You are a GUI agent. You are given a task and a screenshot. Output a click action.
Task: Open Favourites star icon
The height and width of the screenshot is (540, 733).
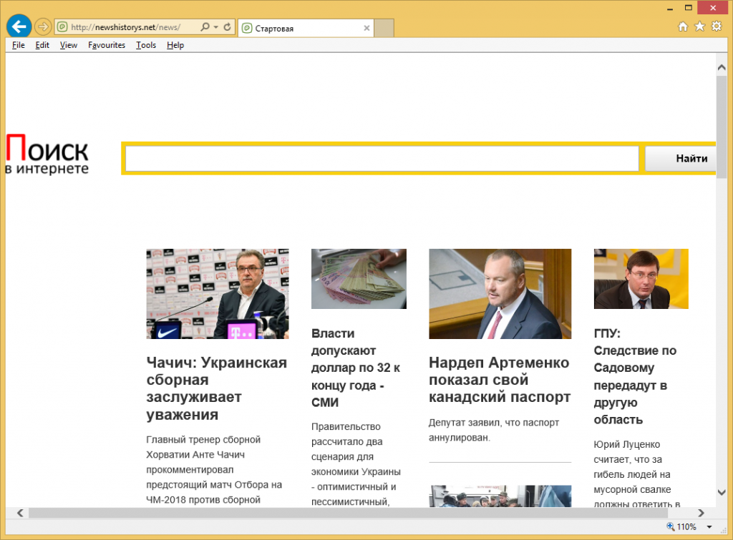[699, 26]
